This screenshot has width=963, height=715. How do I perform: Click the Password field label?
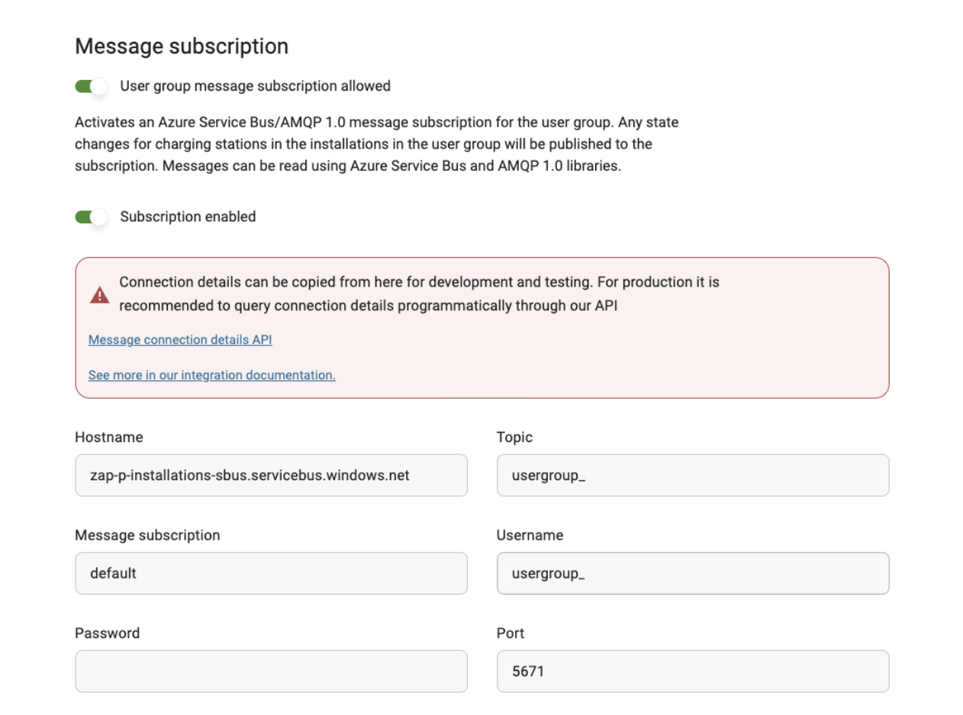[x=107, y=633]
